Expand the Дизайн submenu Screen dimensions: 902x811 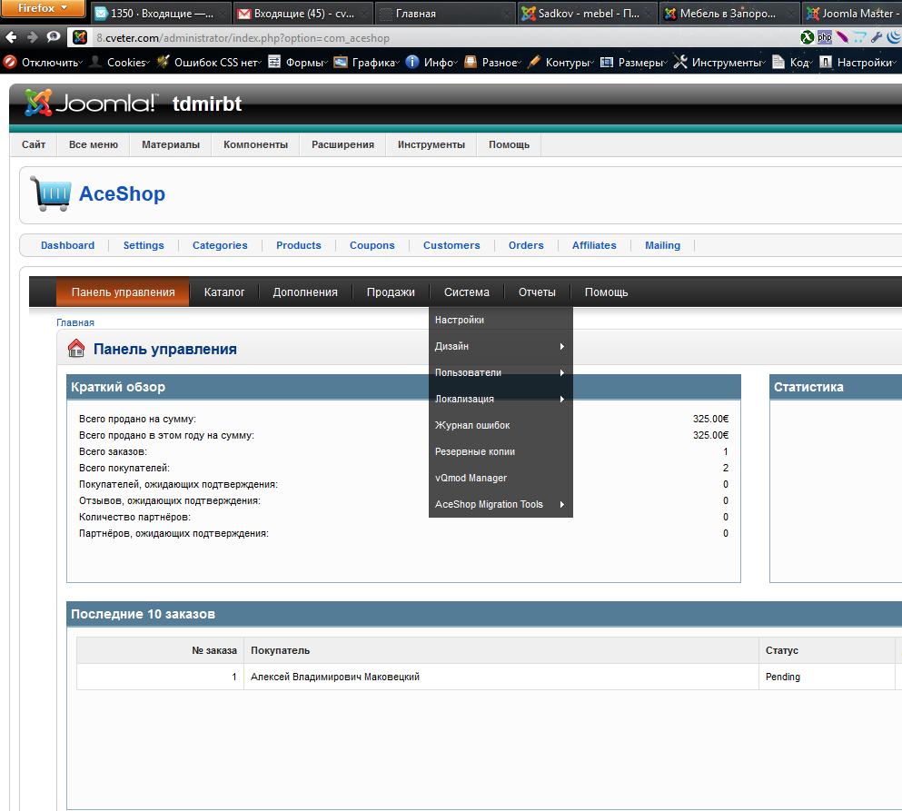[501, 346]
